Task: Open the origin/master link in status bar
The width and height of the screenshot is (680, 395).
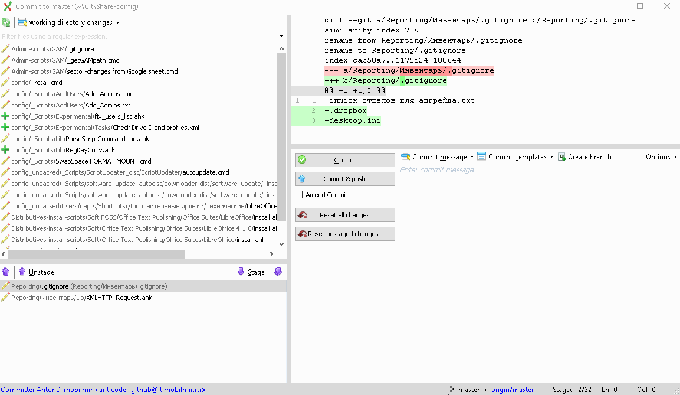Action: pyautogui.click(x=513, y=389)
